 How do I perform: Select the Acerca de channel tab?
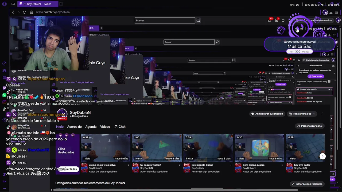click(x=74, y=127)
